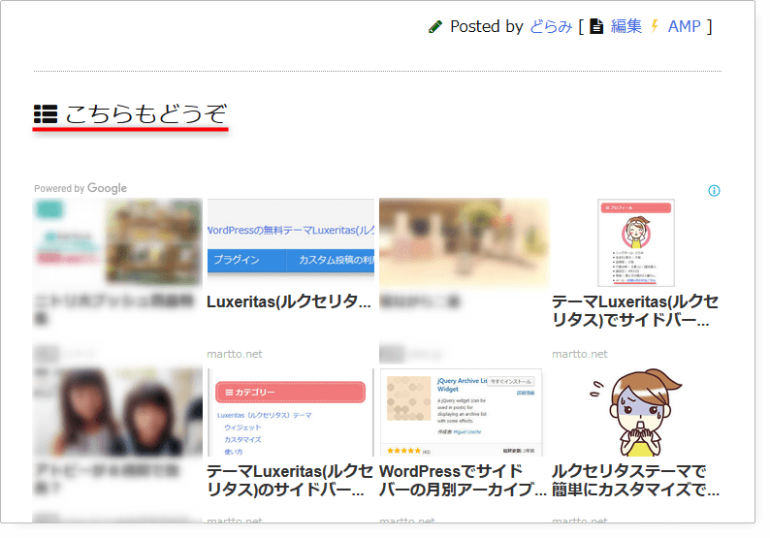Open article WordPressでサイドバーの月別アーカイブ...
The image size is (770, 538).
tap(463, 480)
